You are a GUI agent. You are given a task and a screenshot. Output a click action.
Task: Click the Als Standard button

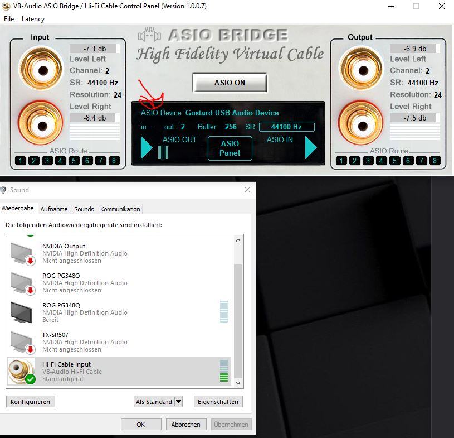point(154,402)
